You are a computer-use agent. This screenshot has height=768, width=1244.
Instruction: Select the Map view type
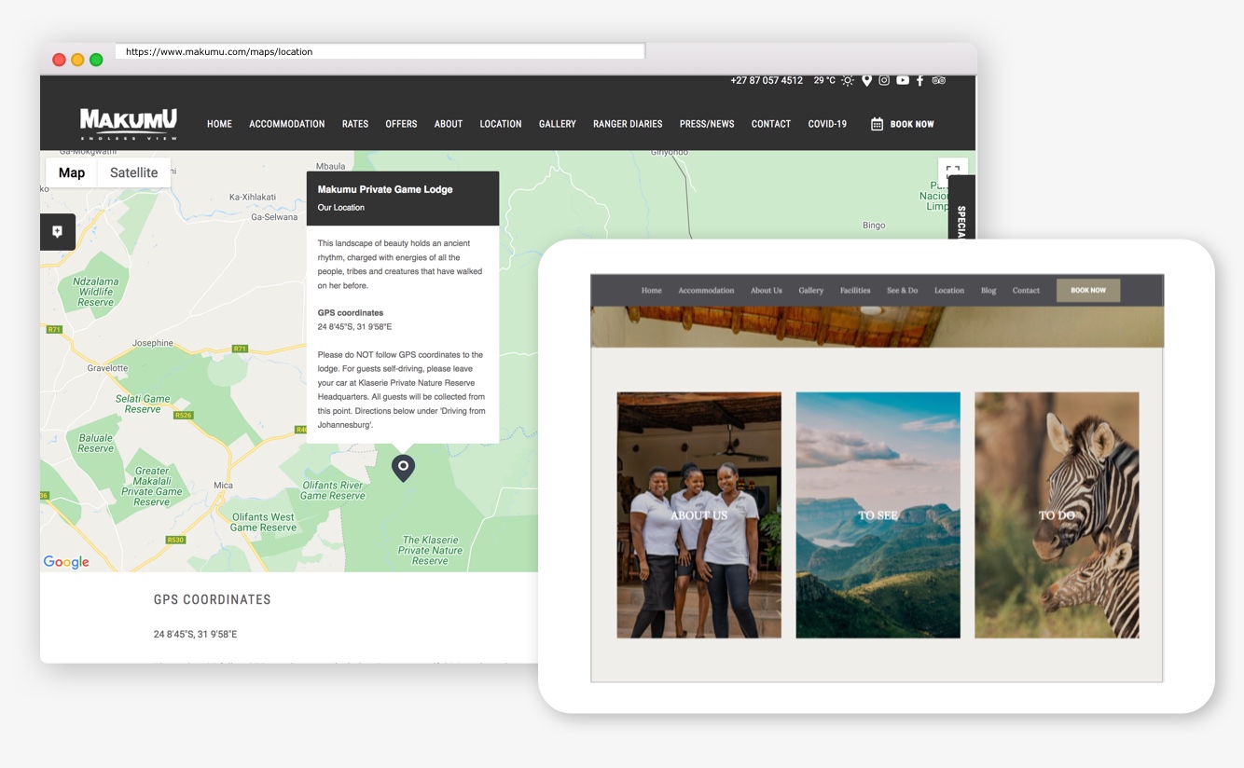click(72, 172)
